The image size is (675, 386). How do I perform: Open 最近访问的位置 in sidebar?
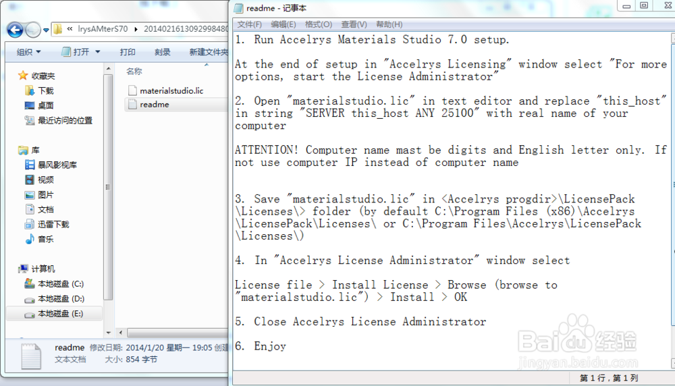(65, 121)
